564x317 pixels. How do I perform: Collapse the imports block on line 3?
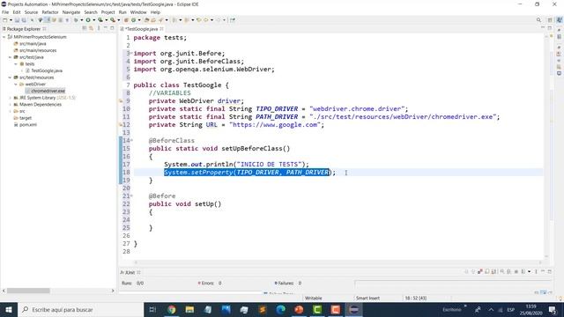click(131, 53)
